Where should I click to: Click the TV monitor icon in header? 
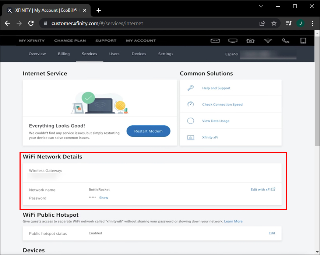[232, 41]
